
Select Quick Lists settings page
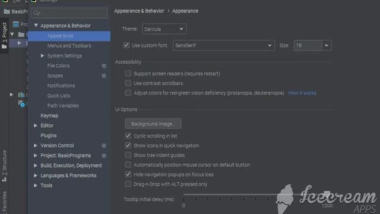59,96
